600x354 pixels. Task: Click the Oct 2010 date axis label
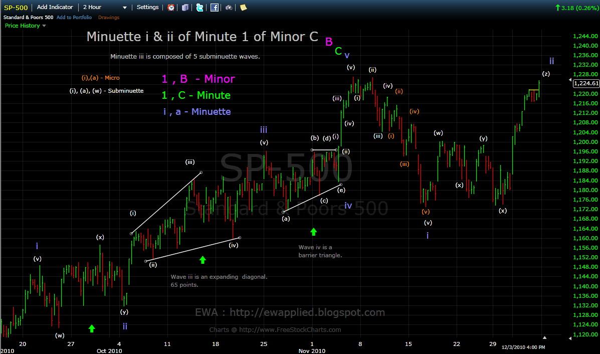(x=109, y=351)
